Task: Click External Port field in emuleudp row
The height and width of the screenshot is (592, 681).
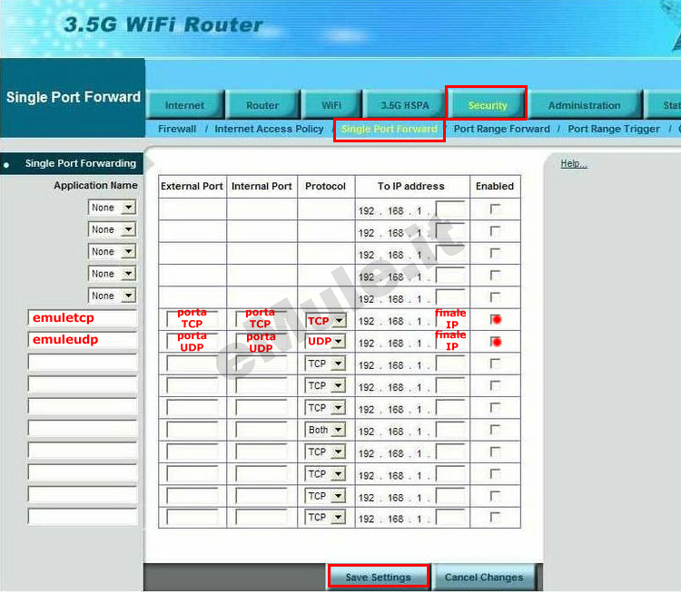Action: pyautogui.click(x=192, y=342)
